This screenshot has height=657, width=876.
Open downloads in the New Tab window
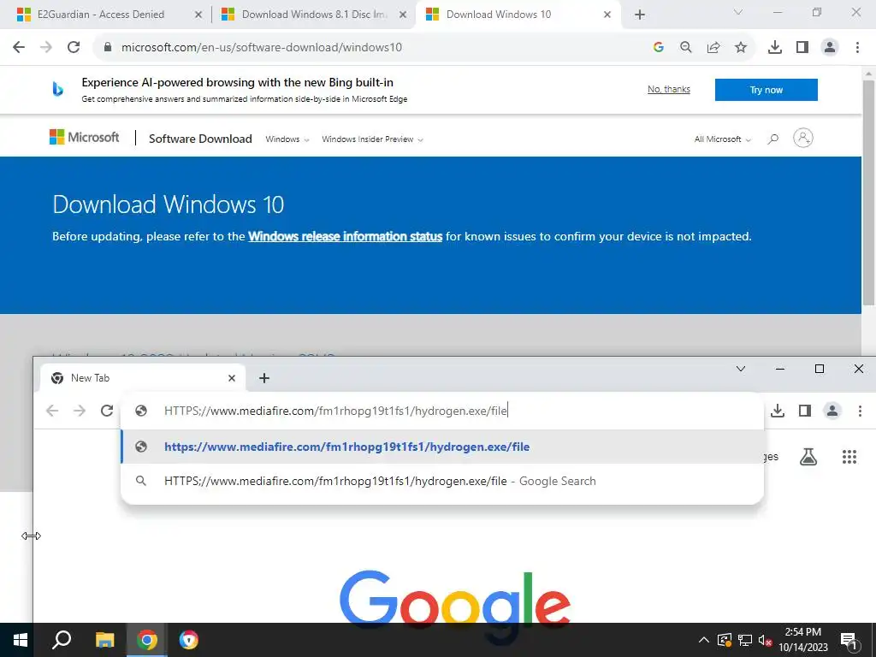pyautogui.click(x=778, y=411)
